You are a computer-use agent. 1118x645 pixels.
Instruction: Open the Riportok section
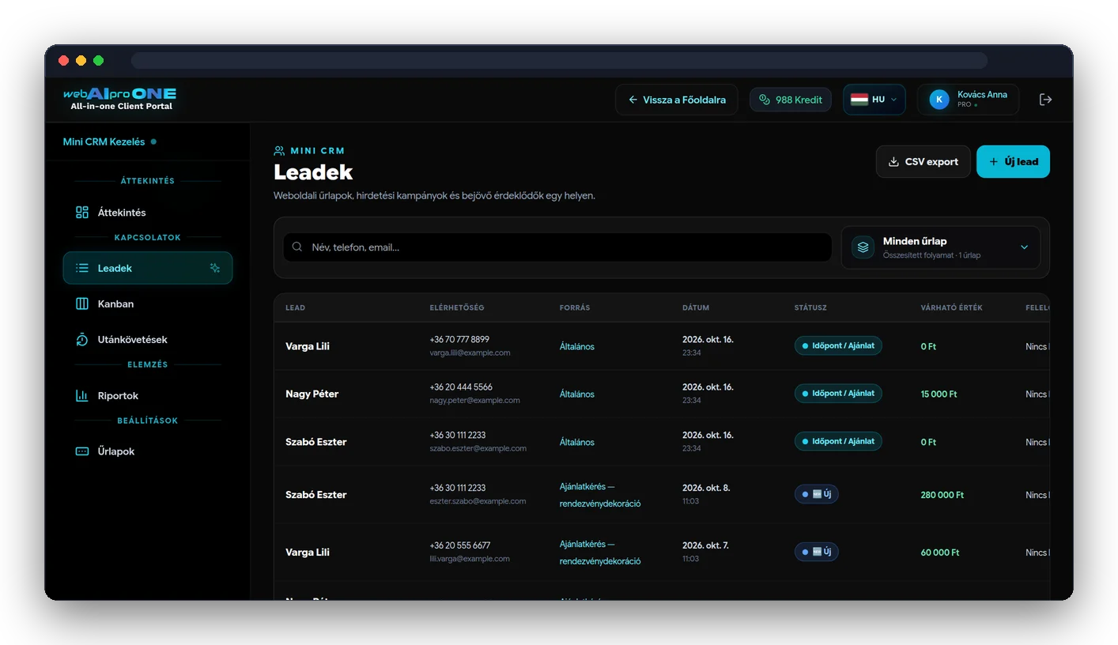pyautogui.click(x=148, y=395)
